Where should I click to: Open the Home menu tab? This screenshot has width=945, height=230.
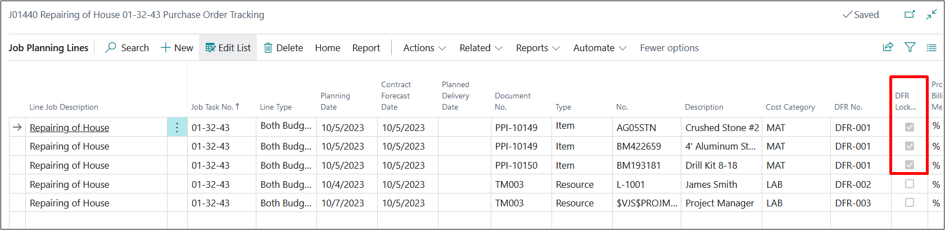[x=328, y=48]
